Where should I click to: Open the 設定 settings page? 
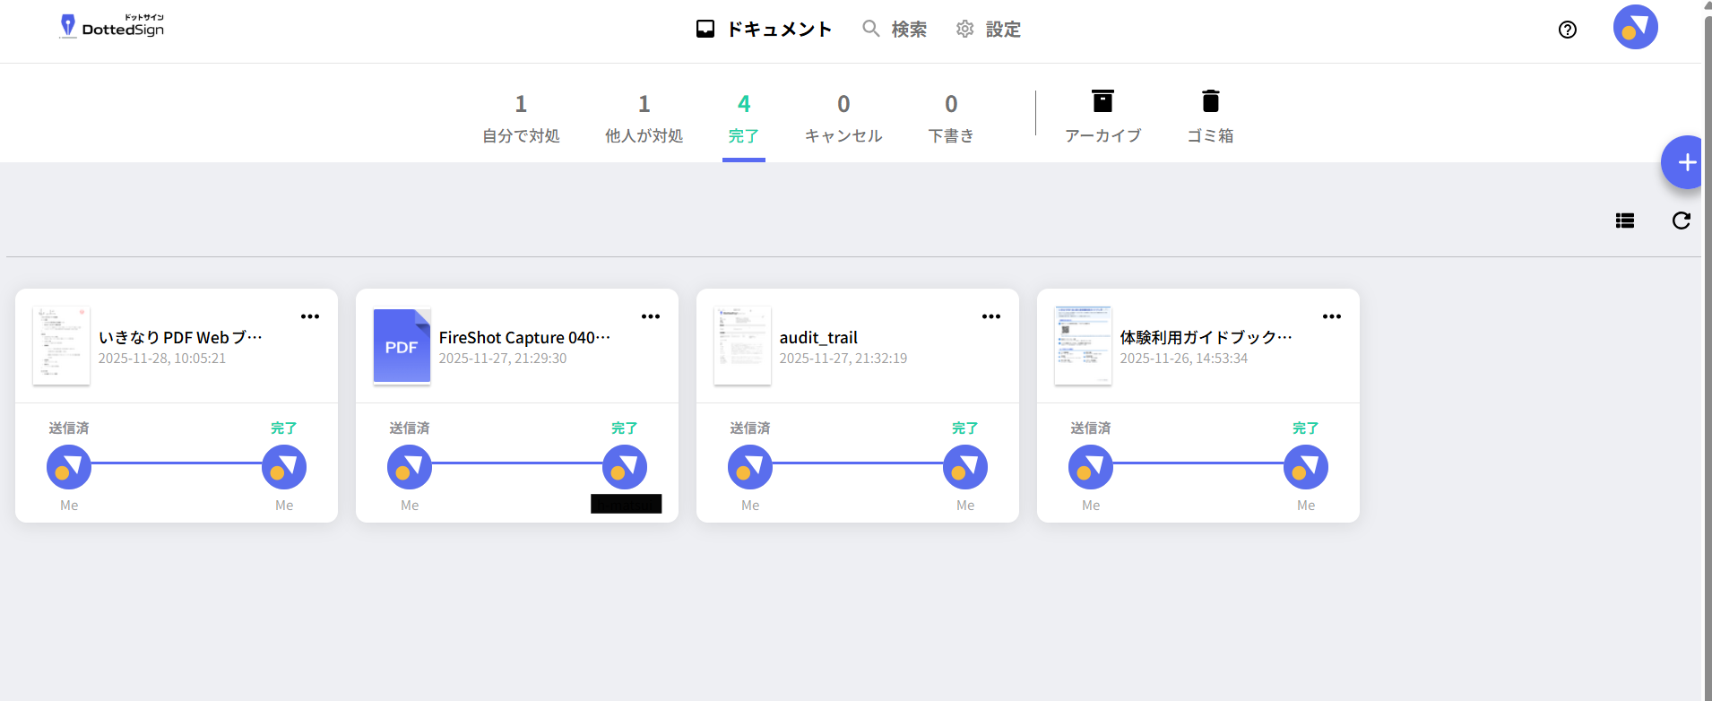click(988, 30)
